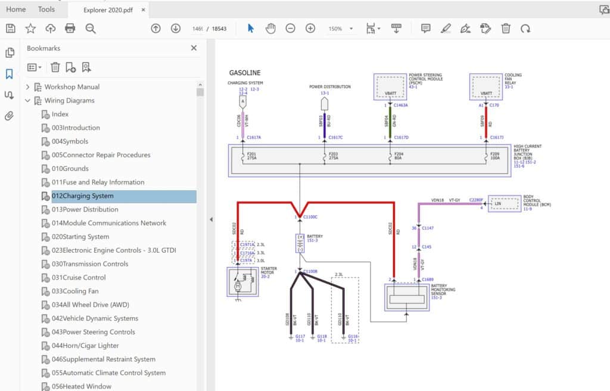Zoom in with the plus icon

pyautogui.click(x=310, y=29)
